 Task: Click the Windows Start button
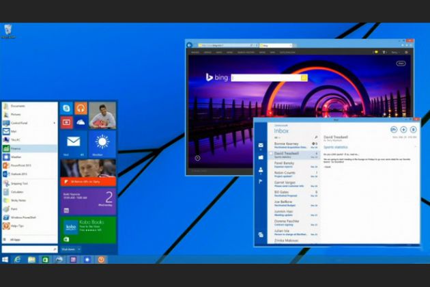click(5, 260)
